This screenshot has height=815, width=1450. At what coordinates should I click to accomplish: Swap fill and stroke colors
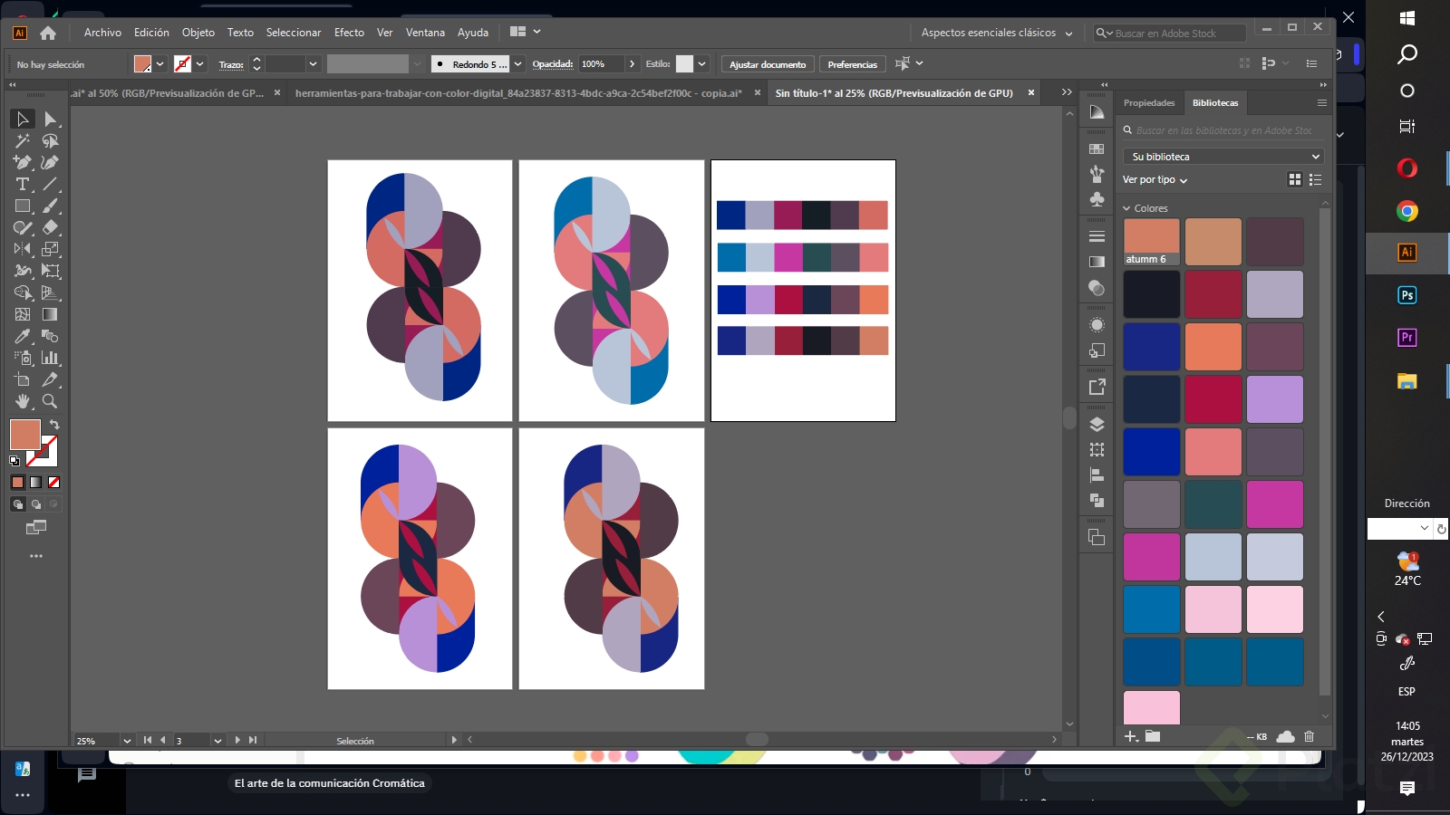click(x=54, y=425)
